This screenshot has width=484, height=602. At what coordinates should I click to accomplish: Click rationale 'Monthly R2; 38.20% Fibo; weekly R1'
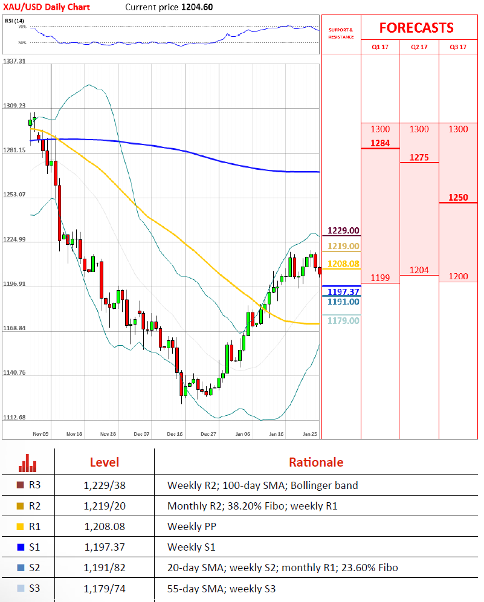coord(252,506)
